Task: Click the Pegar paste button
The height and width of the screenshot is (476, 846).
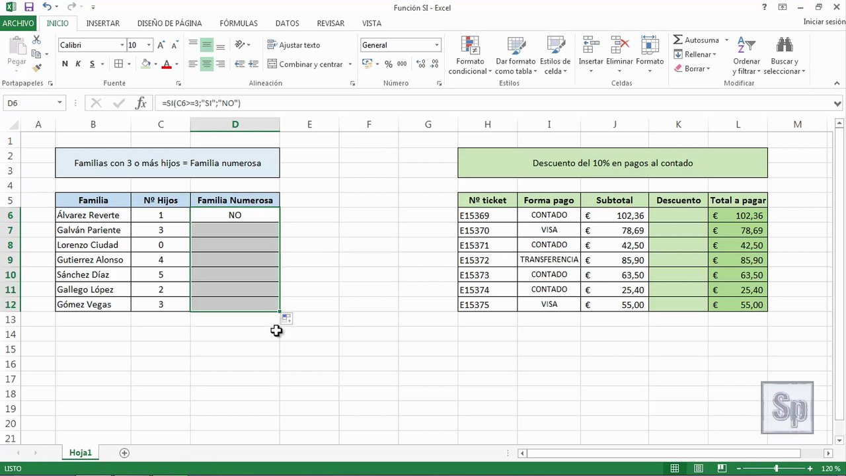Action: pos(17,52)
